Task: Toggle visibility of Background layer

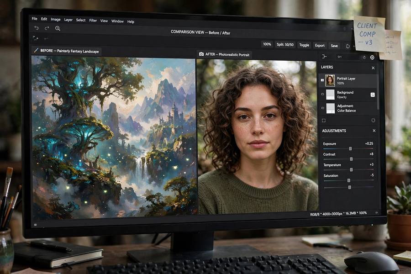Action: click(x=323, y=94)
